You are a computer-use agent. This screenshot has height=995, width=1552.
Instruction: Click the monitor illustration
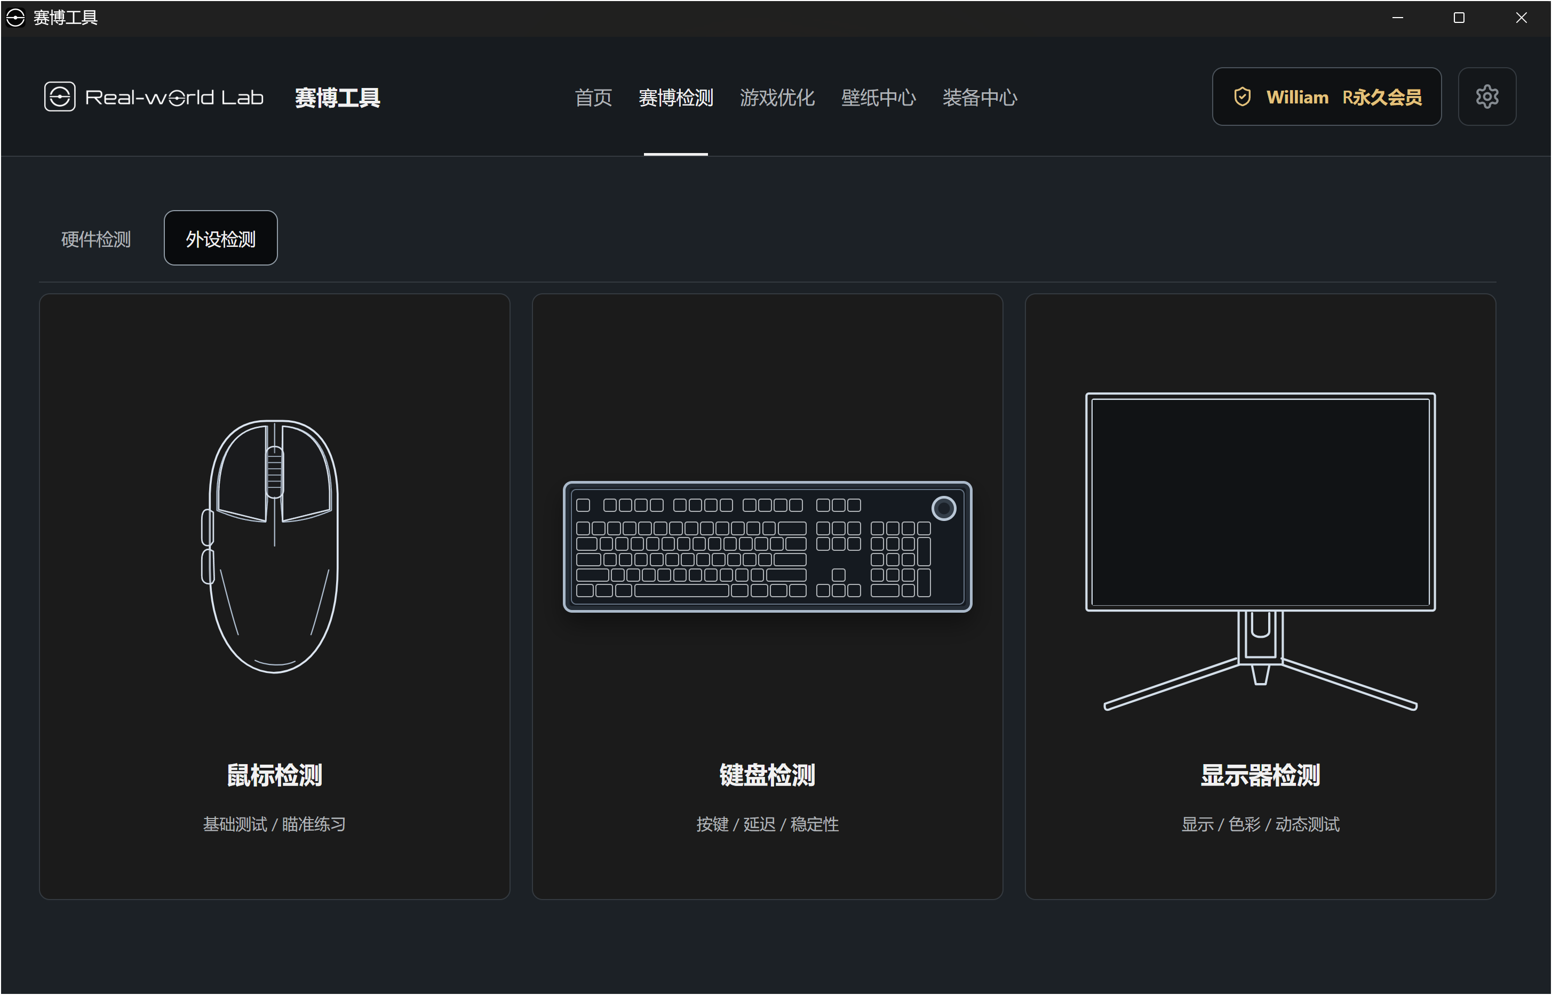click(x=1260, y=552)
